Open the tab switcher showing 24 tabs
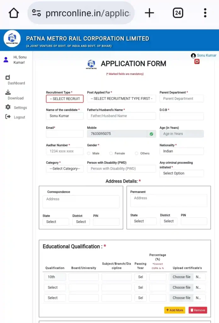 tap(178, 13)
